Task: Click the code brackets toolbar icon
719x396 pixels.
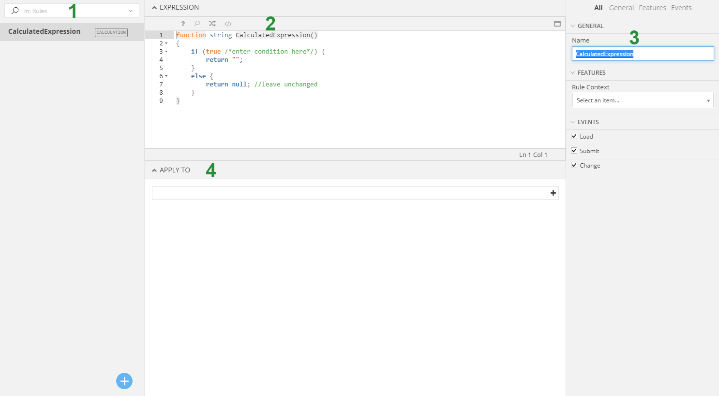Action: point(228,24)
